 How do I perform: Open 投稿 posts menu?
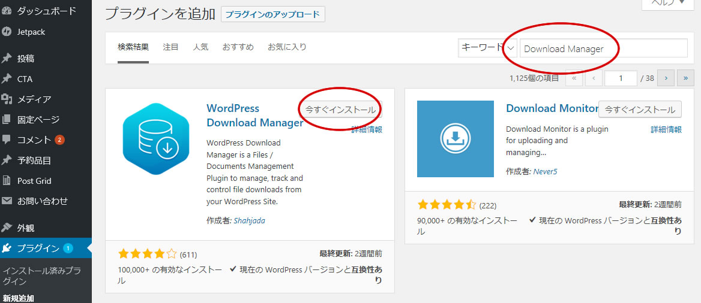pos(25,59)
